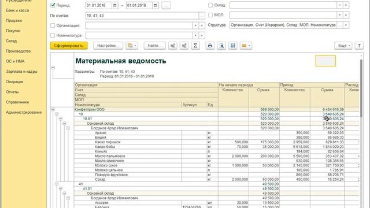Open help with question mark button

pyautogui.click(x=359, y=46)
